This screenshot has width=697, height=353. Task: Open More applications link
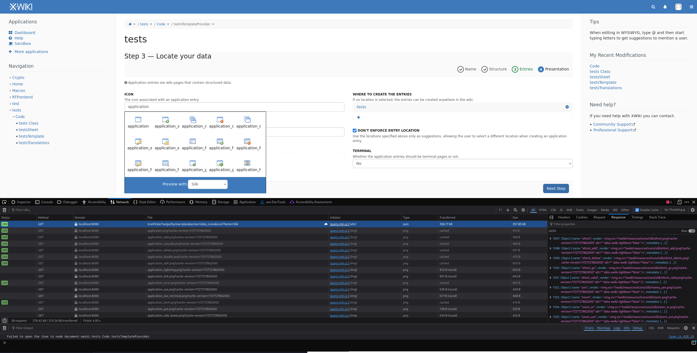pyautogui.click(x=31, y=52)
